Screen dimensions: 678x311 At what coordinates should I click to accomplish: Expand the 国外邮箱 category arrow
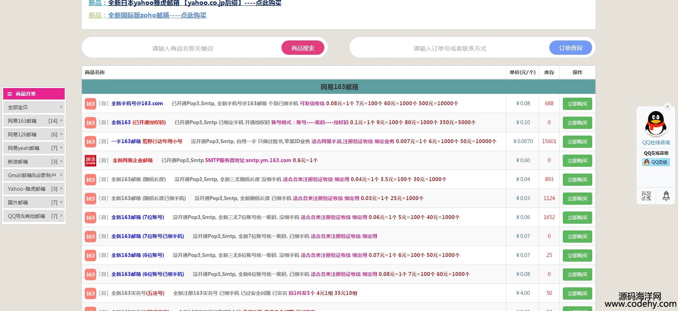click(61, 202)
